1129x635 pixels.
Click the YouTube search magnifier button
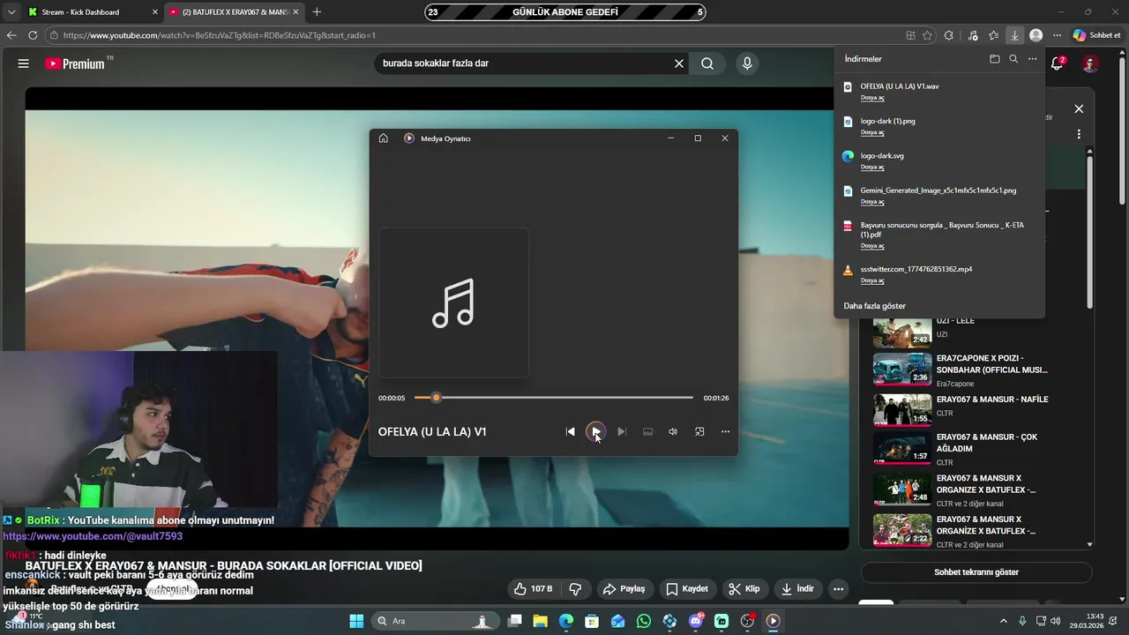[x=707, y=63]
